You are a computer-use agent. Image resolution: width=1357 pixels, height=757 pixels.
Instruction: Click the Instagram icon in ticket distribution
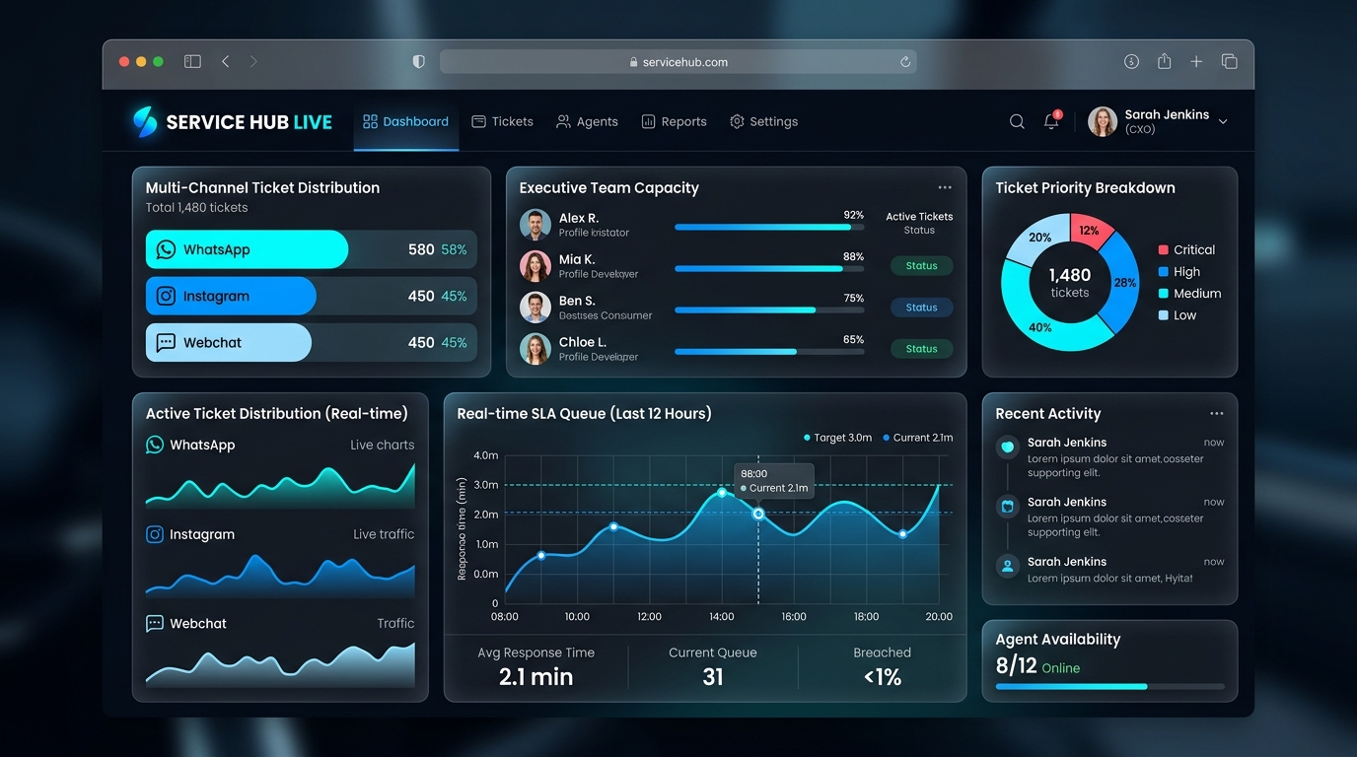pos(166,296)
